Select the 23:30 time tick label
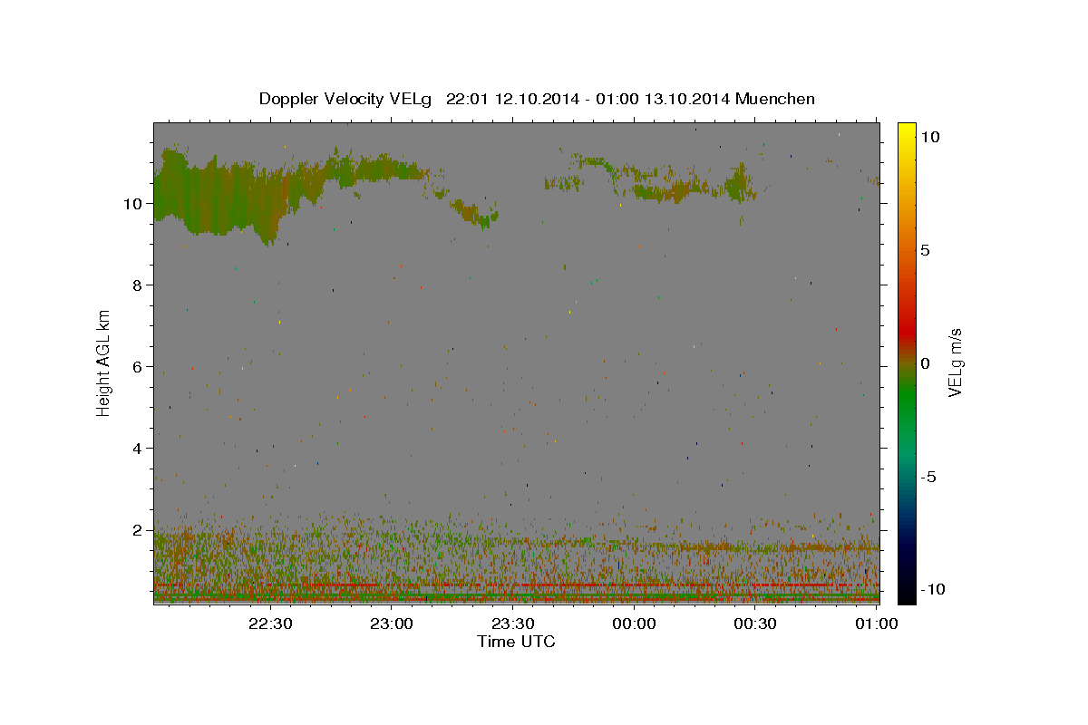Image resolution: width=1088 pixels, height=725 pixels. (513, 623)
